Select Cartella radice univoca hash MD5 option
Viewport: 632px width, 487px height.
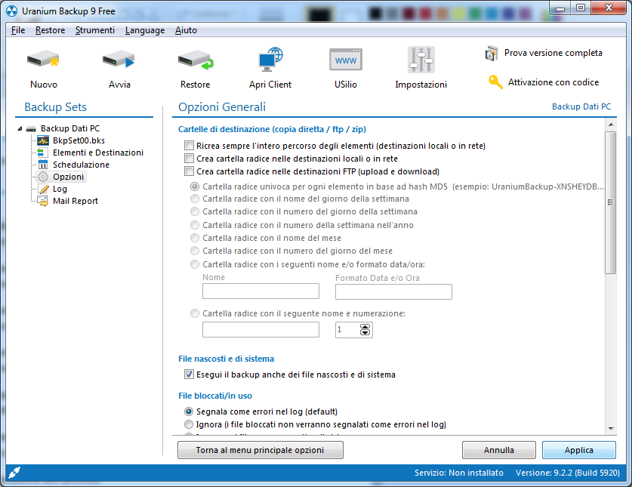195,186
